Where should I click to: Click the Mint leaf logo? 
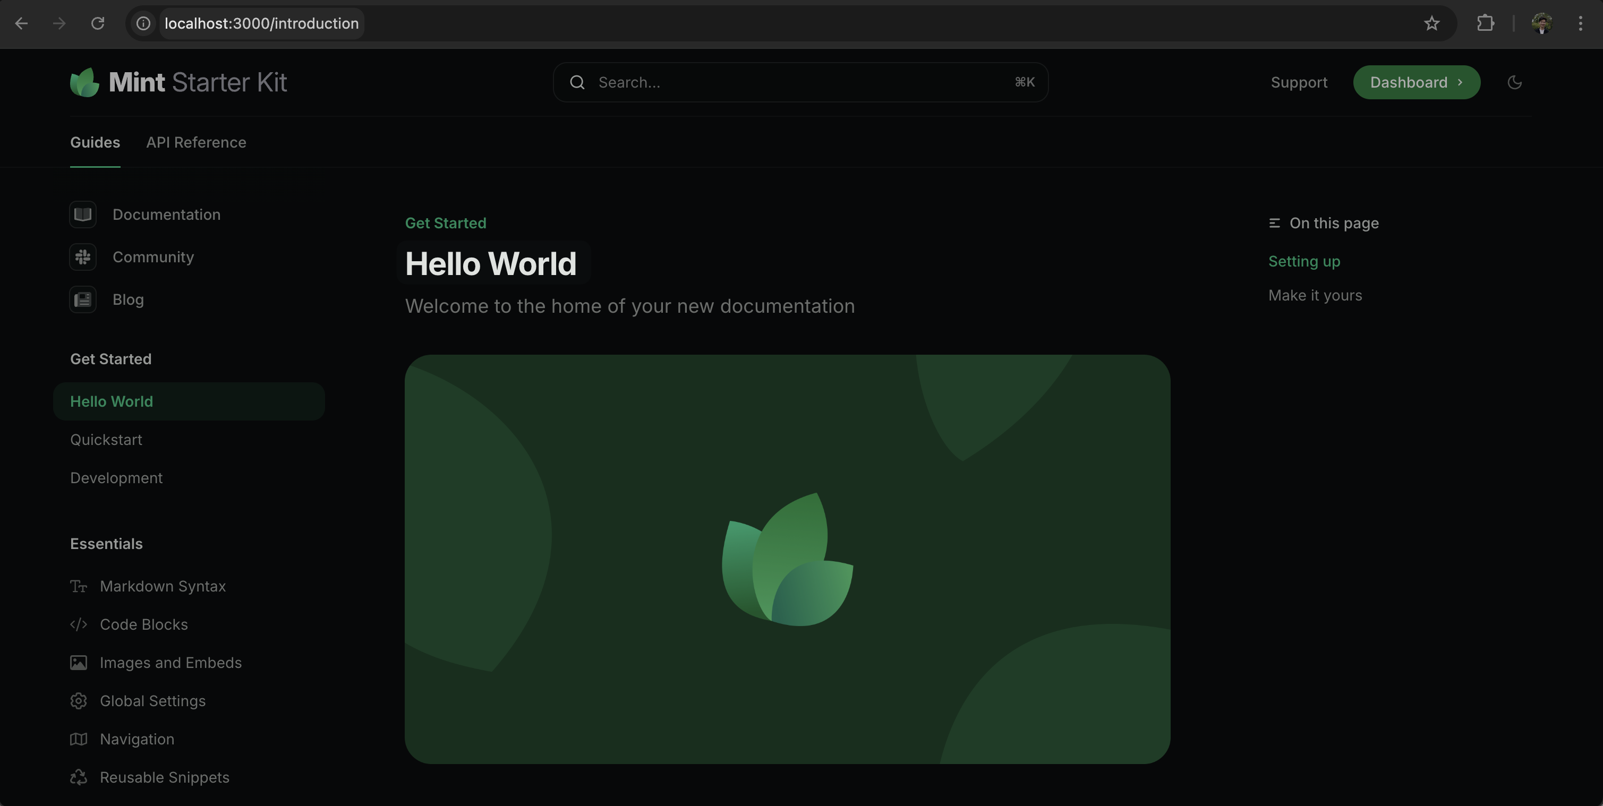coord(86,81)
